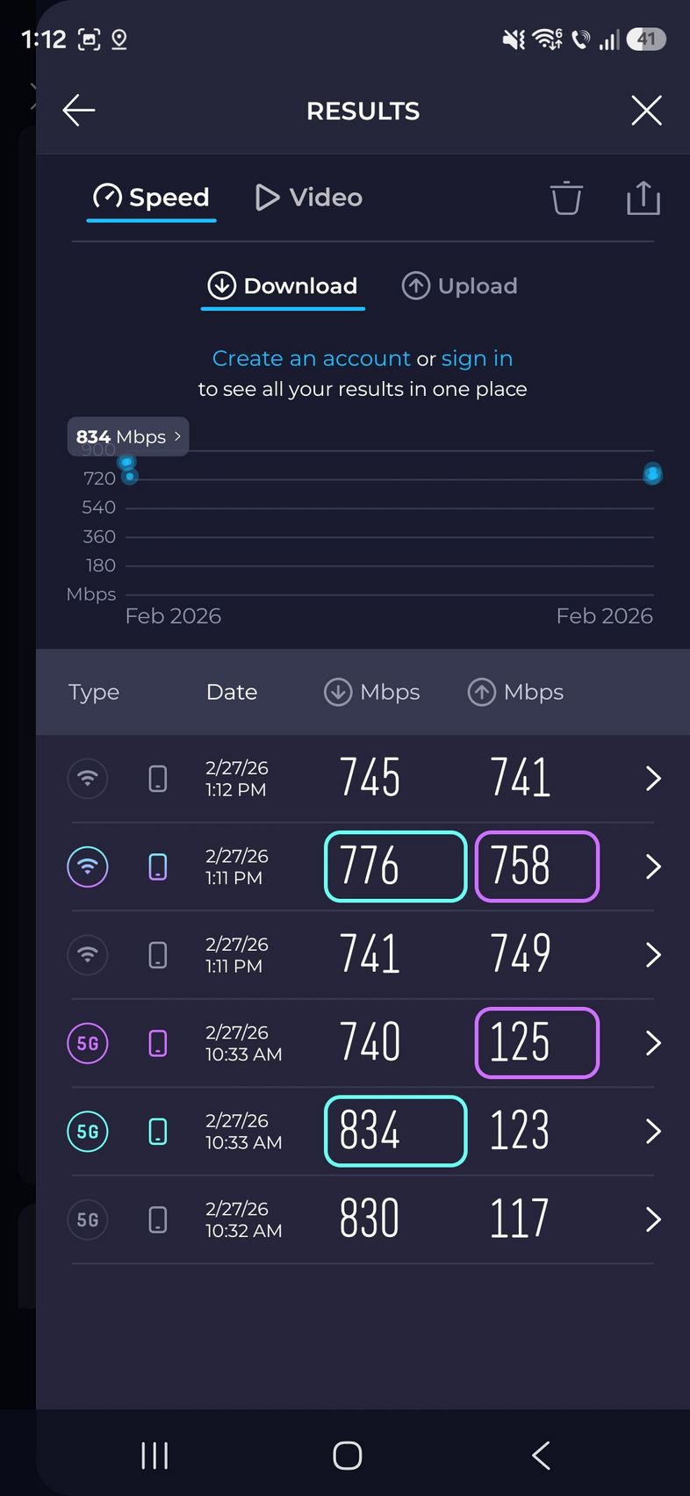690x1496 pixels.
Task: Expand the 10:32 AM 830 Mbps result
Action: pyautogui.click(x=652, y=1219)
